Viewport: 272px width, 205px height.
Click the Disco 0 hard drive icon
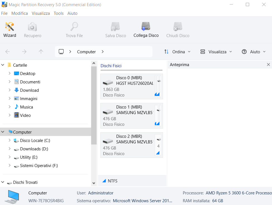click(x=108, y=83)
